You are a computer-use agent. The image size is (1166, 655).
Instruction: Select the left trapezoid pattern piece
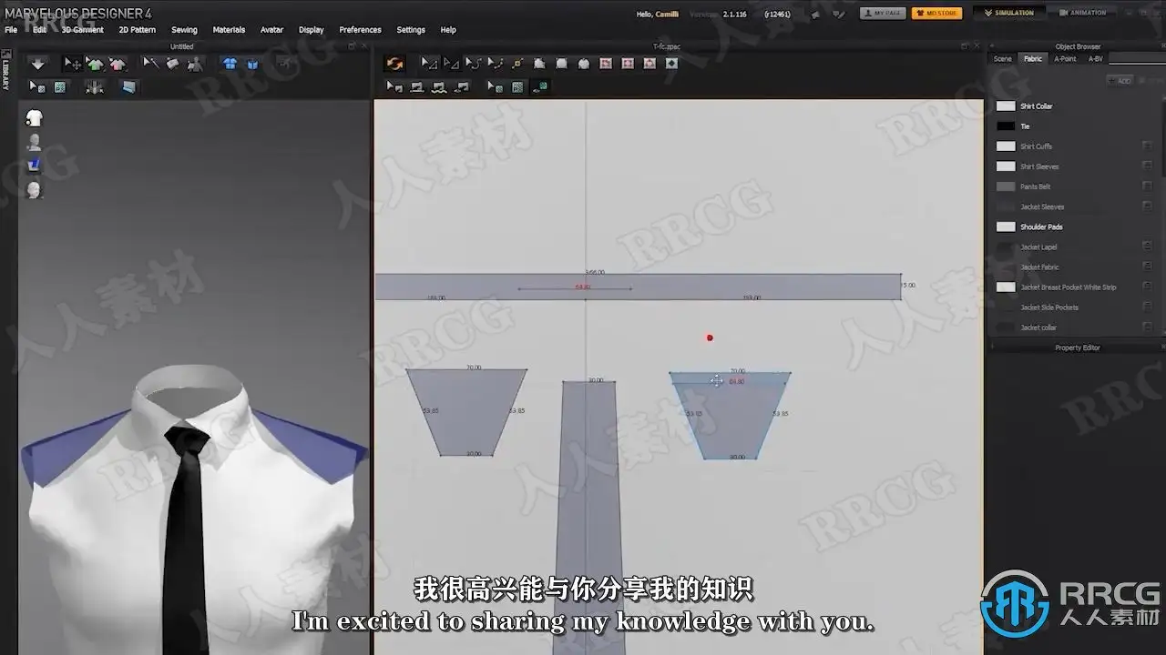(x=466, y=412)
